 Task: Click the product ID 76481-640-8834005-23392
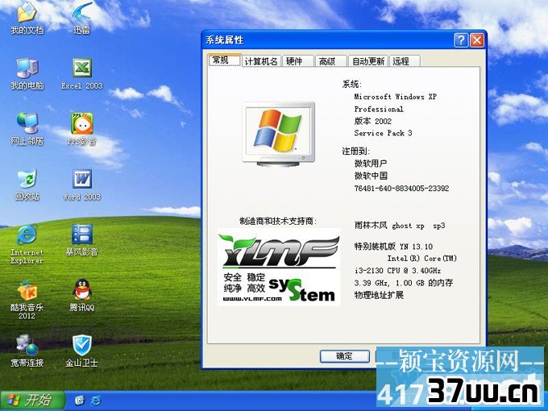click(401, 188)
